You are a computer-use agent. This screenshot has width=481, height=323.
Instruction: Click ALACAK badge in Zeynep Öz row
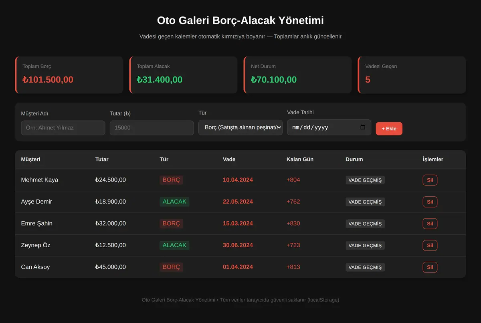(x=174, y=245)
